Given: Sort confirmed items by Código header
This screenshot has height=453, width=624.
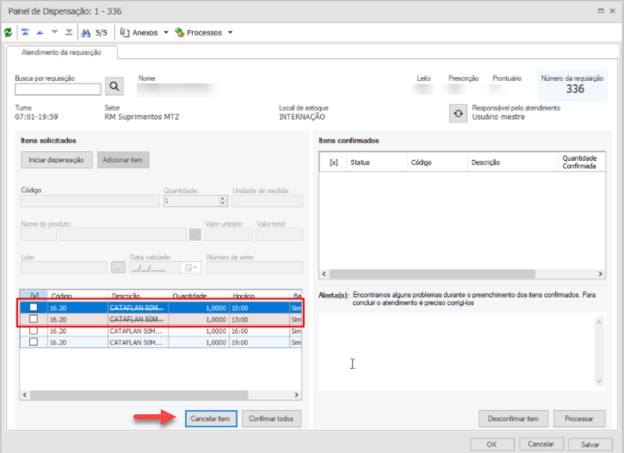Looking at the screenshot, I should pos(437,162).
